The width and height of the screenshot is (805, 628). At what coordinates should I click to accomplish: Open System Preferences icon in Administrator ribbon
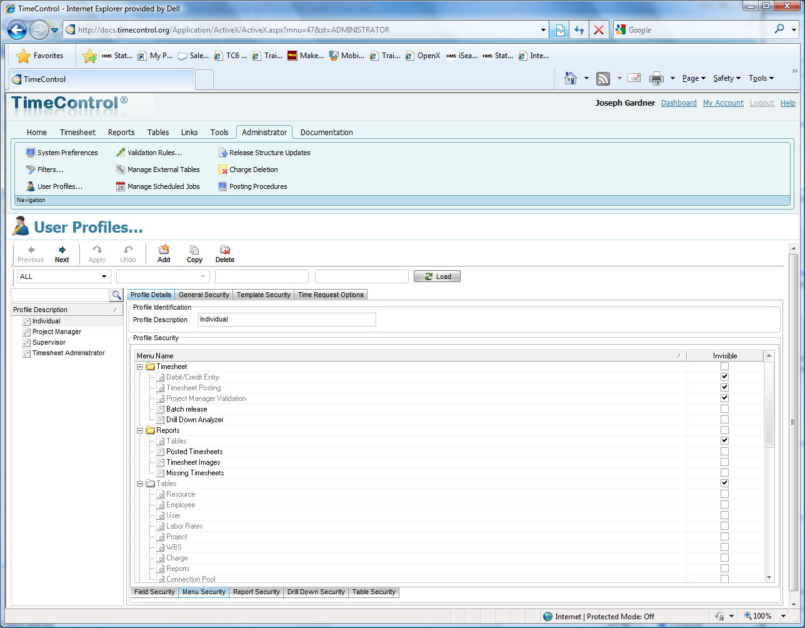coord(30,153)
